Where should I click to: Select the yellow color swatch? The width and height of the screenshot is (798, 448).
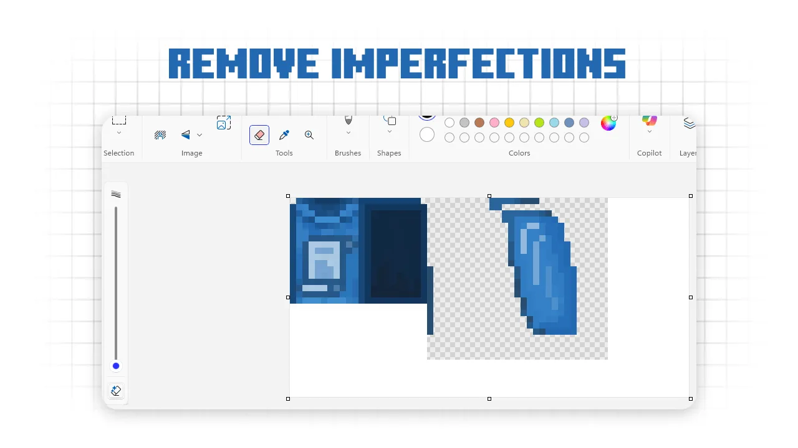(509, 123)
